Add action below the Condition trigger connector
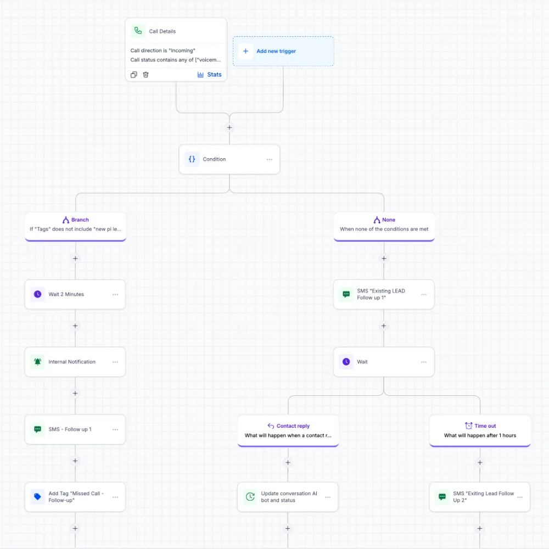The image size is (549, 549). [x=229, y=127]
